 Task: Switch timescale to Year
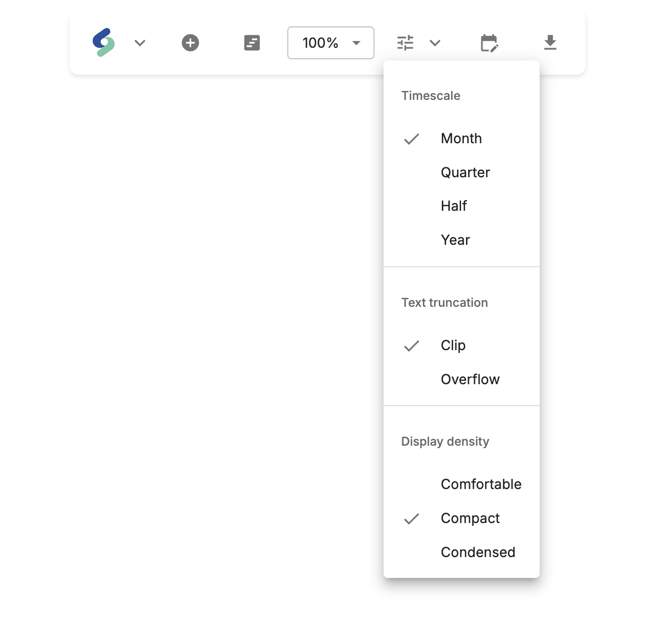(x=455, y=240)
